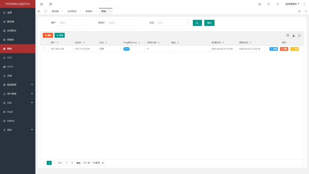Sort table by 目标IP column
Image resolution: width=309 pixels, height=174 pixels.
coord(84,43)
